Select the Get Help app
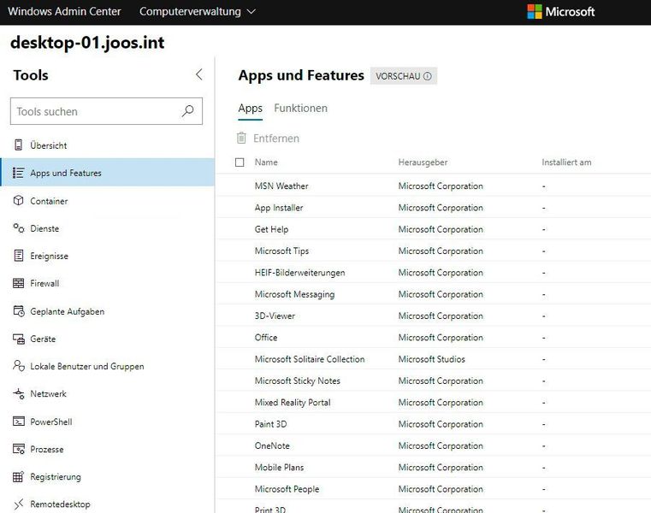Image resolution: width=651 pixels, height=513 pixels. (434, 228)
